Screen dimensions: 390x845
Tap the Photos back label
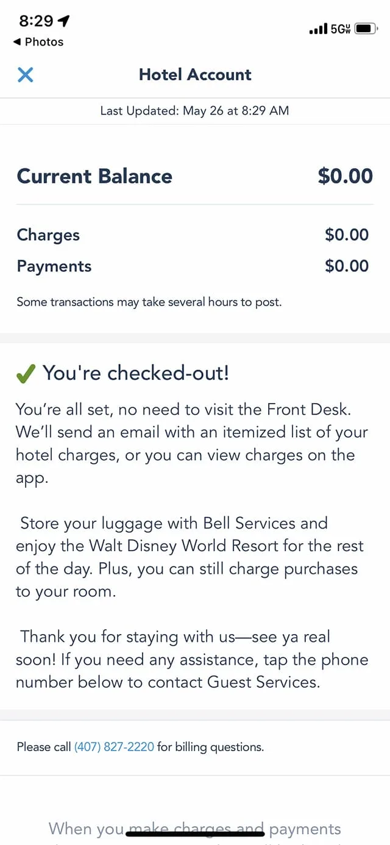click(x=44, y=42)
